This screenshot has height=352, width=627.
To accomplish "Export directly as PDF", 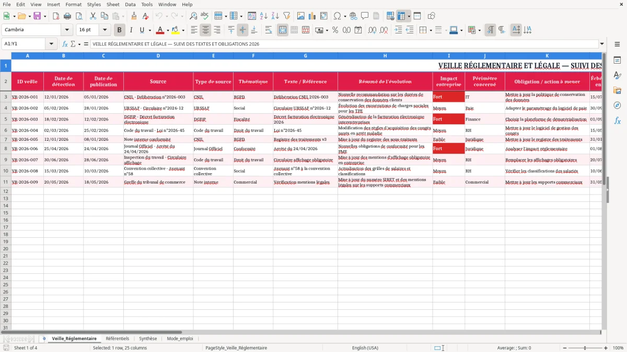I will [56, 16].
